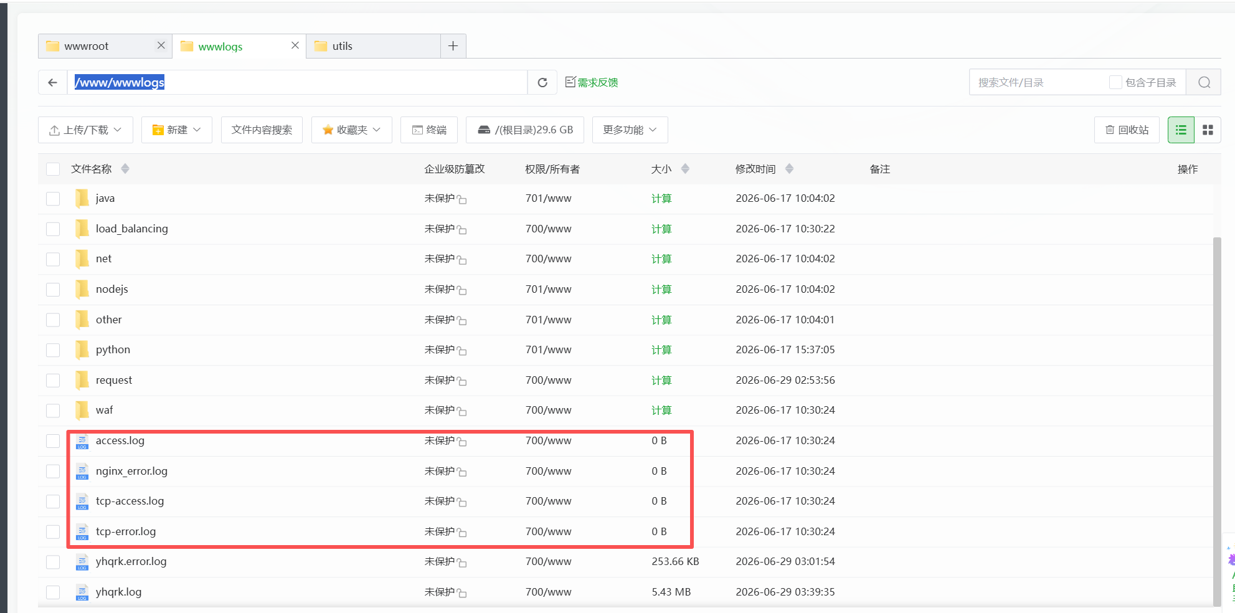Expand the 更多功能 dropdown
The width and height of the screenshot is (1235, 613).
pos(630,130)
